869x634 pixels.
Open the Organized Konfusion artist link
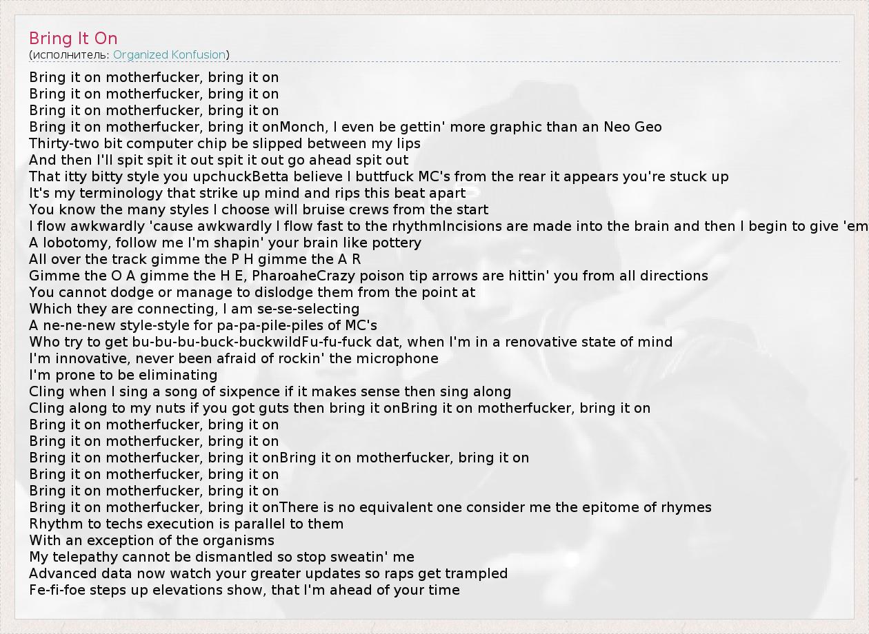tap(169, 54)
